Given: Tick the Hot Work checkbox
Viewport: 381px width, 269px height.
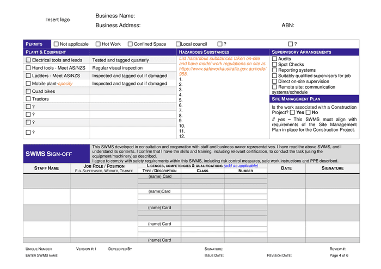Looking at the screenshot, I should (x=98, y=44).
